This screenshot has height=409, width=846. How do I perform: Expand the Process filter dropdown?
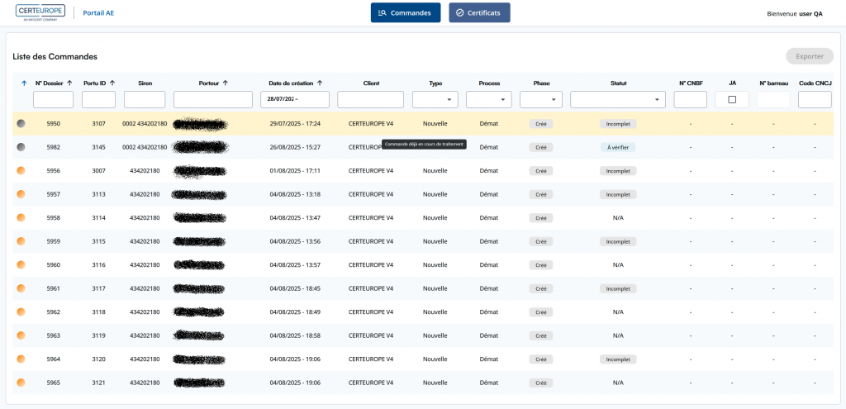pyautogui.click(x=489, y=99)
